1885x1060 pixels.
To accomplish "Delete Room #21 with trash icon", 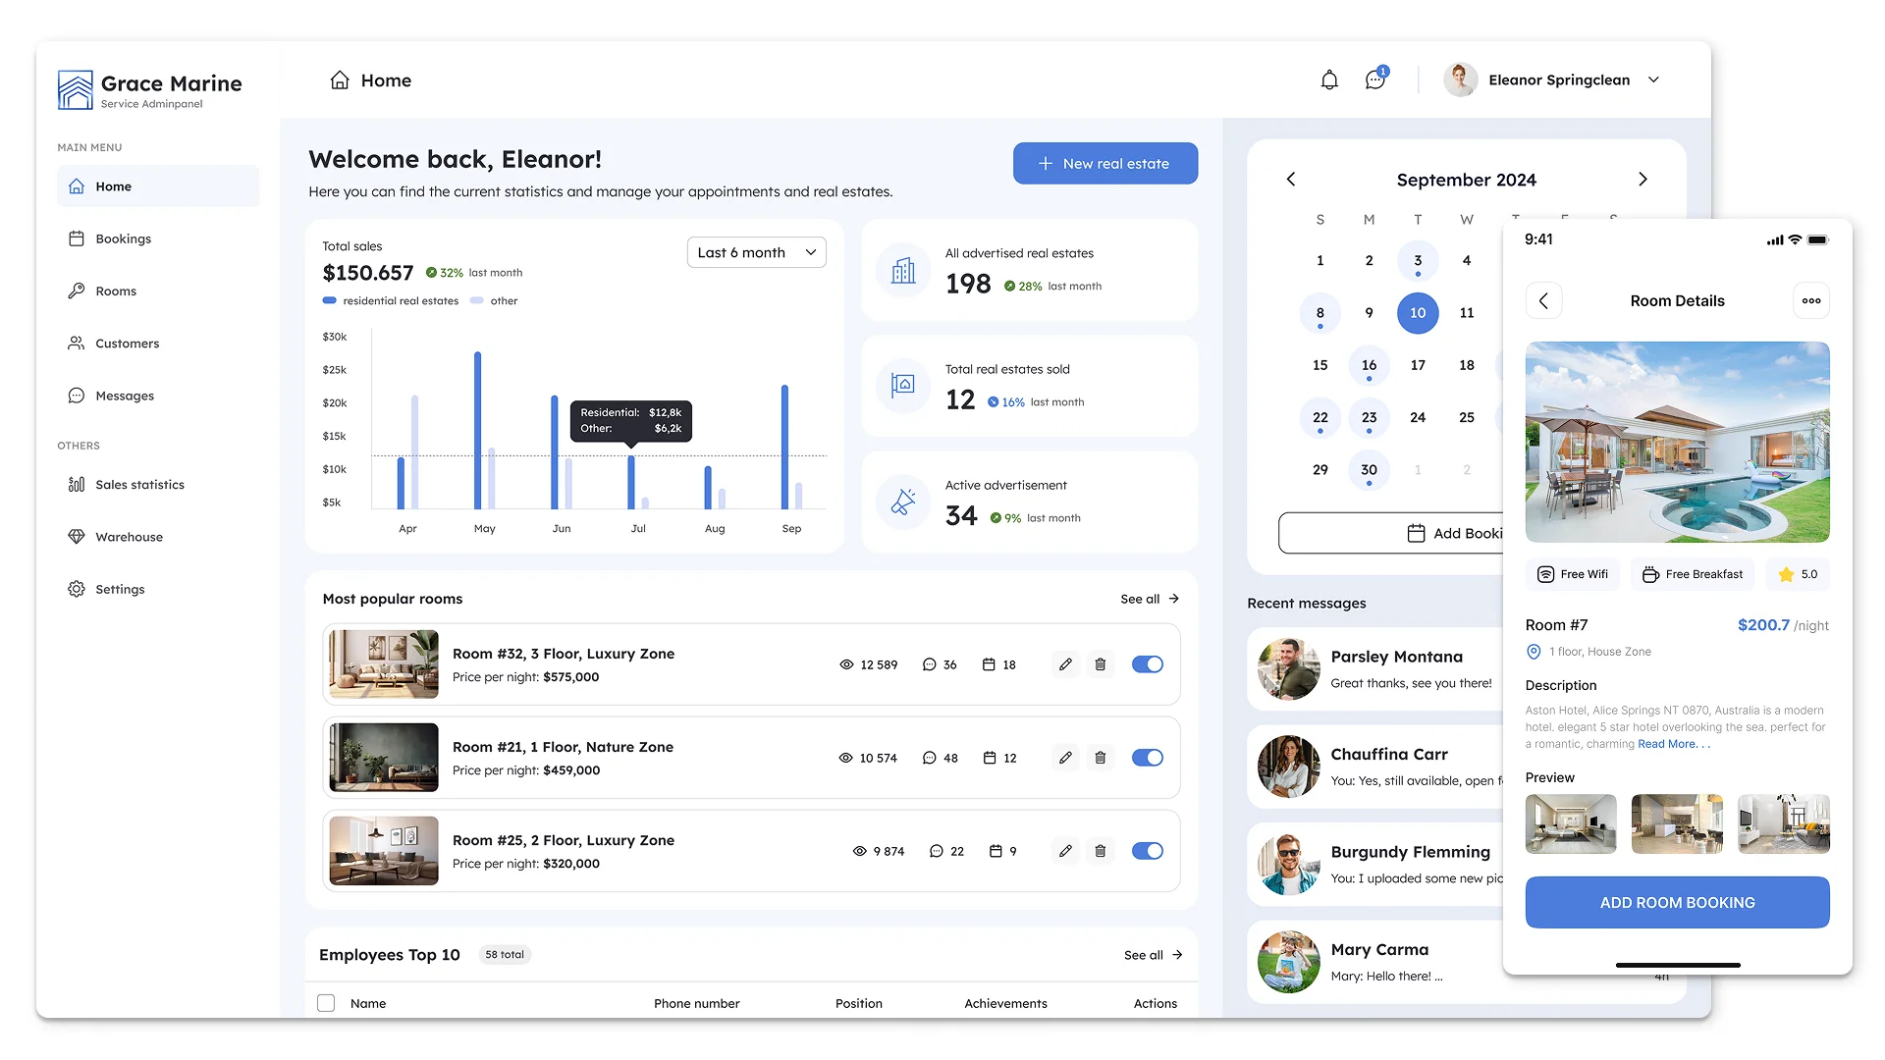I will (1100, 758).
